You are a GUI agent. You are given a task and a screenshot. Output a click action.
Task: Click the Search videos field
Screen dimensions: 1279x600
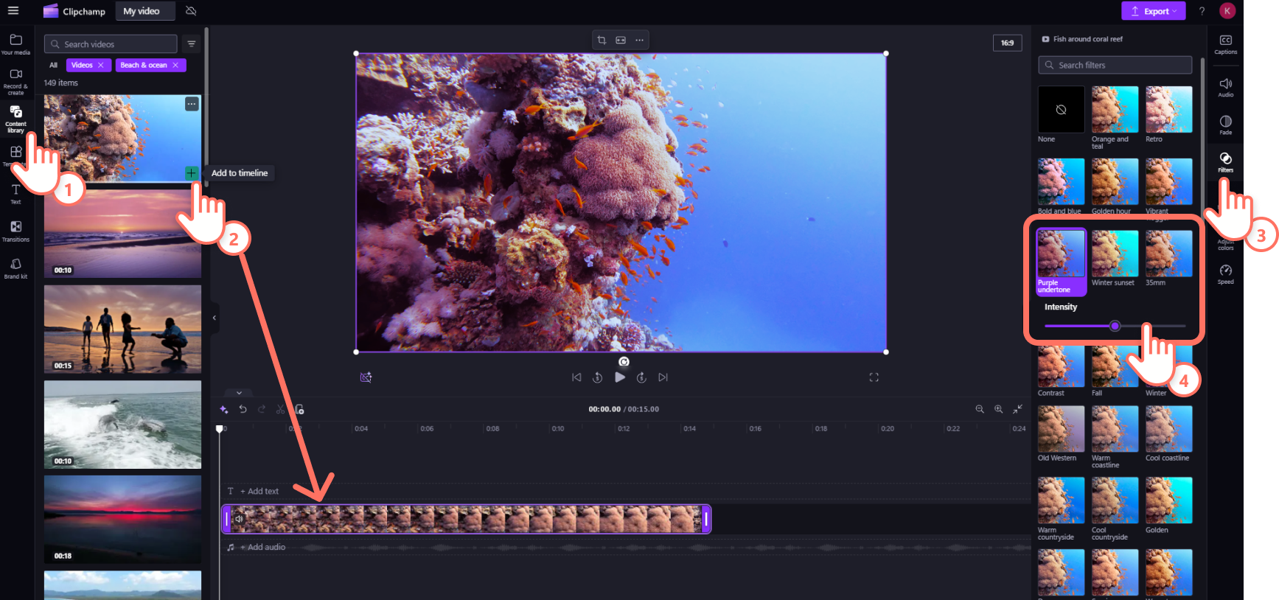pyautogui.click(x=111, y=44)
